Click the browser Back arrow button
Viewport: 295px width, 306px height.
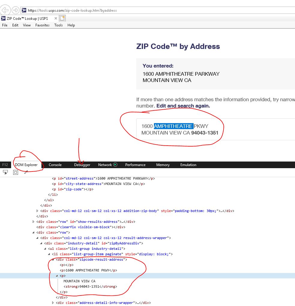pyautogui.click(x=5, y=10)
